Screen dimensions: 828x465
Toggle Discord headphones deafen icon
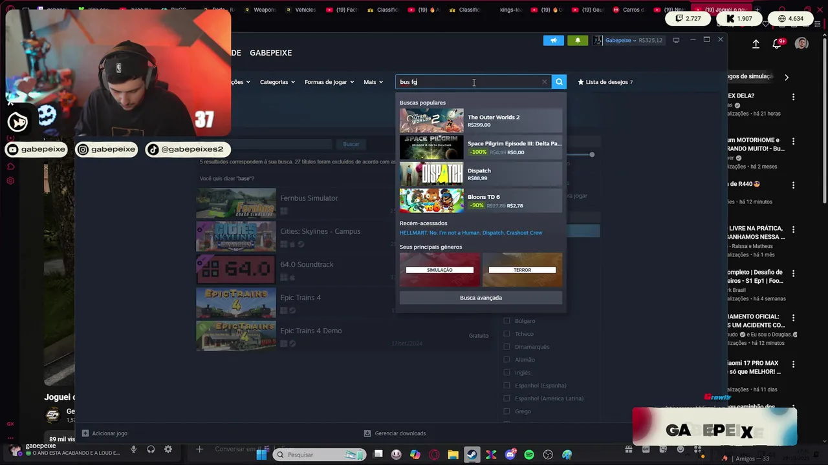[151, 449]
